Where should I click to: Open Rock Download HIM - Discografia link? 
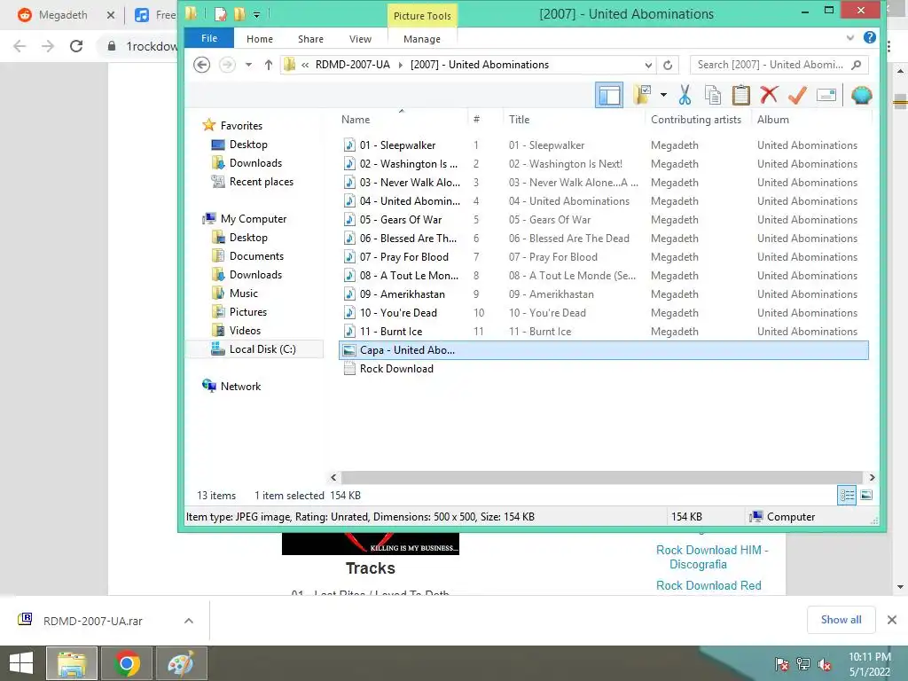coord(712,557)
